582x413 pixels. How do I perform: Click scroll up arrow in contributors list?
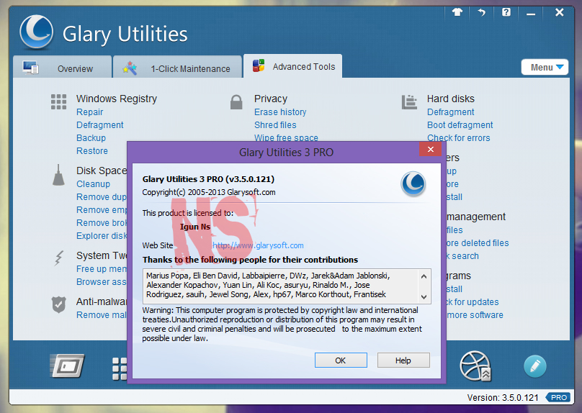click(424, 276)
